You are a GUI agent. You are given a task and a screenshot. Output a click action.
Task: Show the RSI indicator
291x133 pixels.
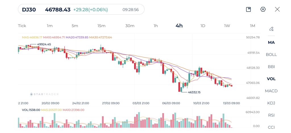coord(271,115)
